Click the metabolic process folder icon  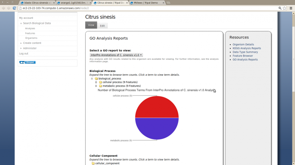[100, 86]
